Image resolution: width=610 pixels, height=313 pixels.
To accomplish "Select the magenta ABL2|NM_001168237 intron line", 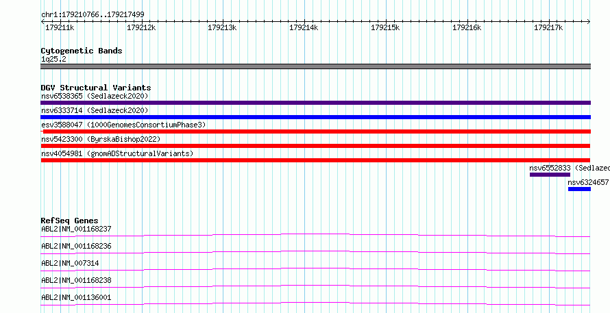I will (315, 235).
